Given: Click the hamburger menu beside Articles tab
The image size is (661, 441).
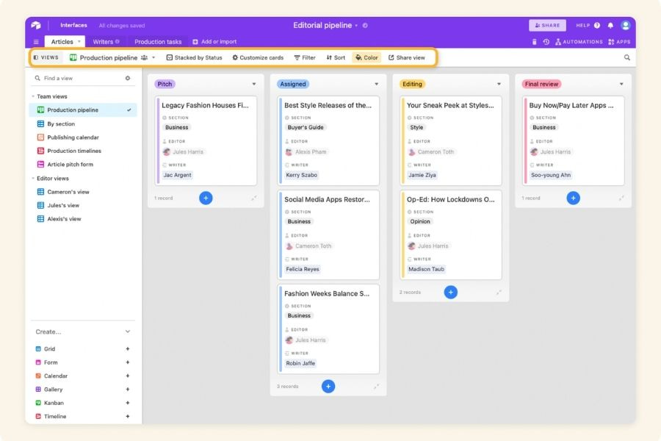Looking at the screenshot, I should point(36,42).
